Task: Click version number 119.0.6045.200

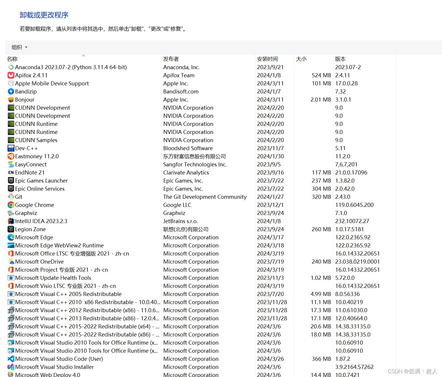Action: 355,205
